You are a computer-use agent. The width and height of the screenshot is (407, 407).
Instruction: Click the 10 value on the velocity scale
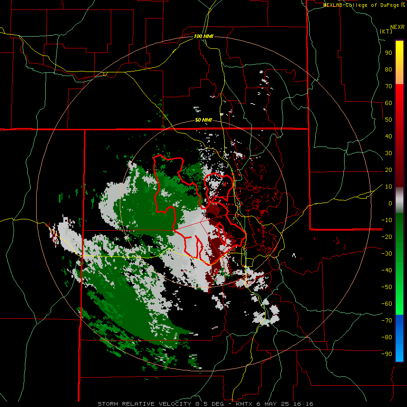[388, 187]
